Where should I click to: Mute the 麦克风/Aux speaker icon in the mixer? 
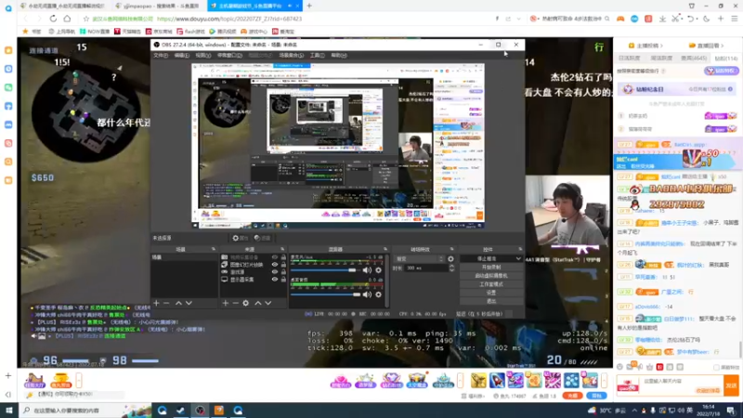point(367,270)
